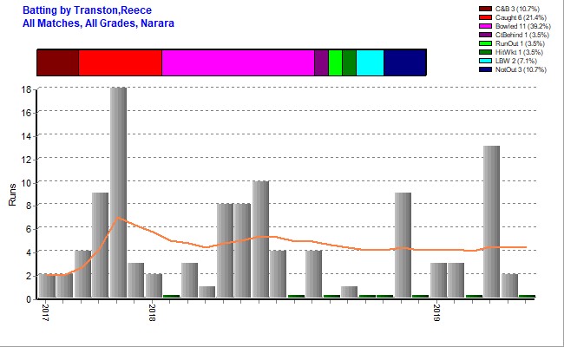
Task: Click the dark green HitWkt segment in dismissal bar
Action: [350, 62]
